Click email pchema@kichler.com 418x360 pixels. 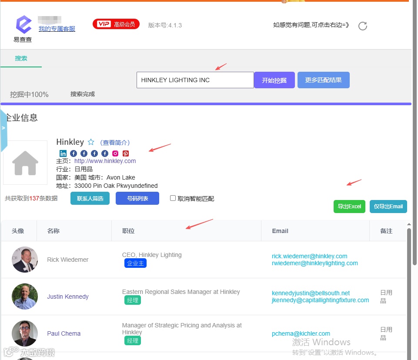[x=301, y=333]
